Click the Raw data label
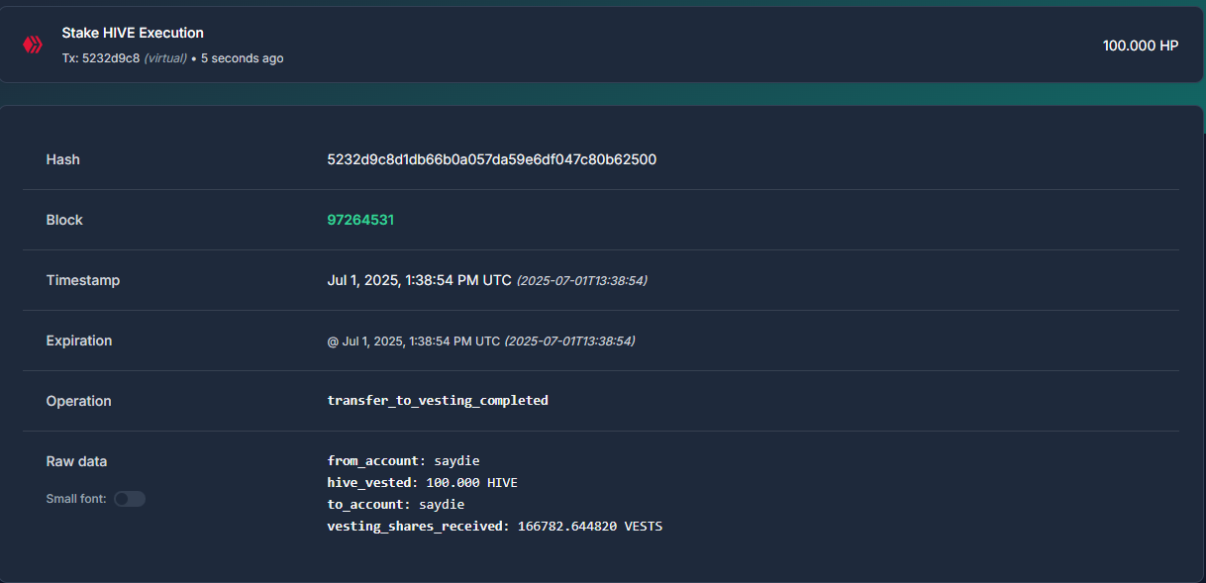The width and height of the screenshot is (1206, 583). [76, 461]
